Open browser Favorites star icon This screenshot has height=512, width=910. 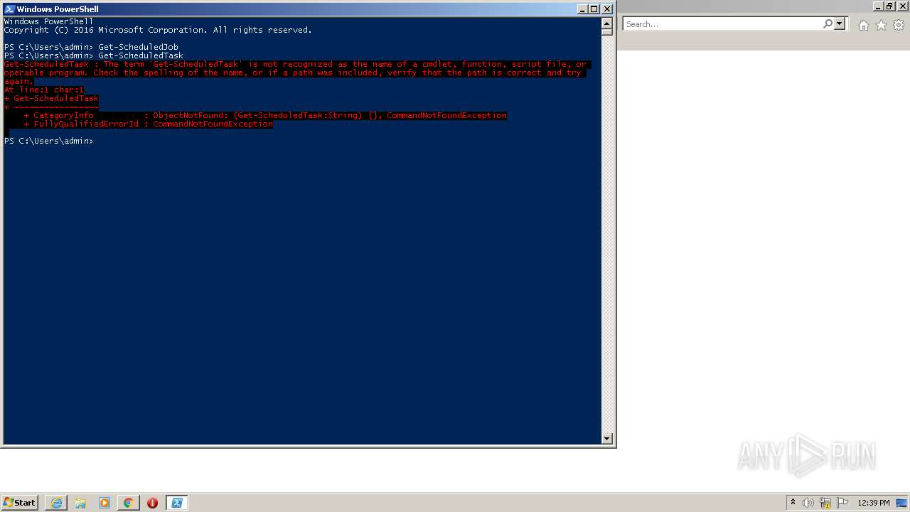point(881,25)
